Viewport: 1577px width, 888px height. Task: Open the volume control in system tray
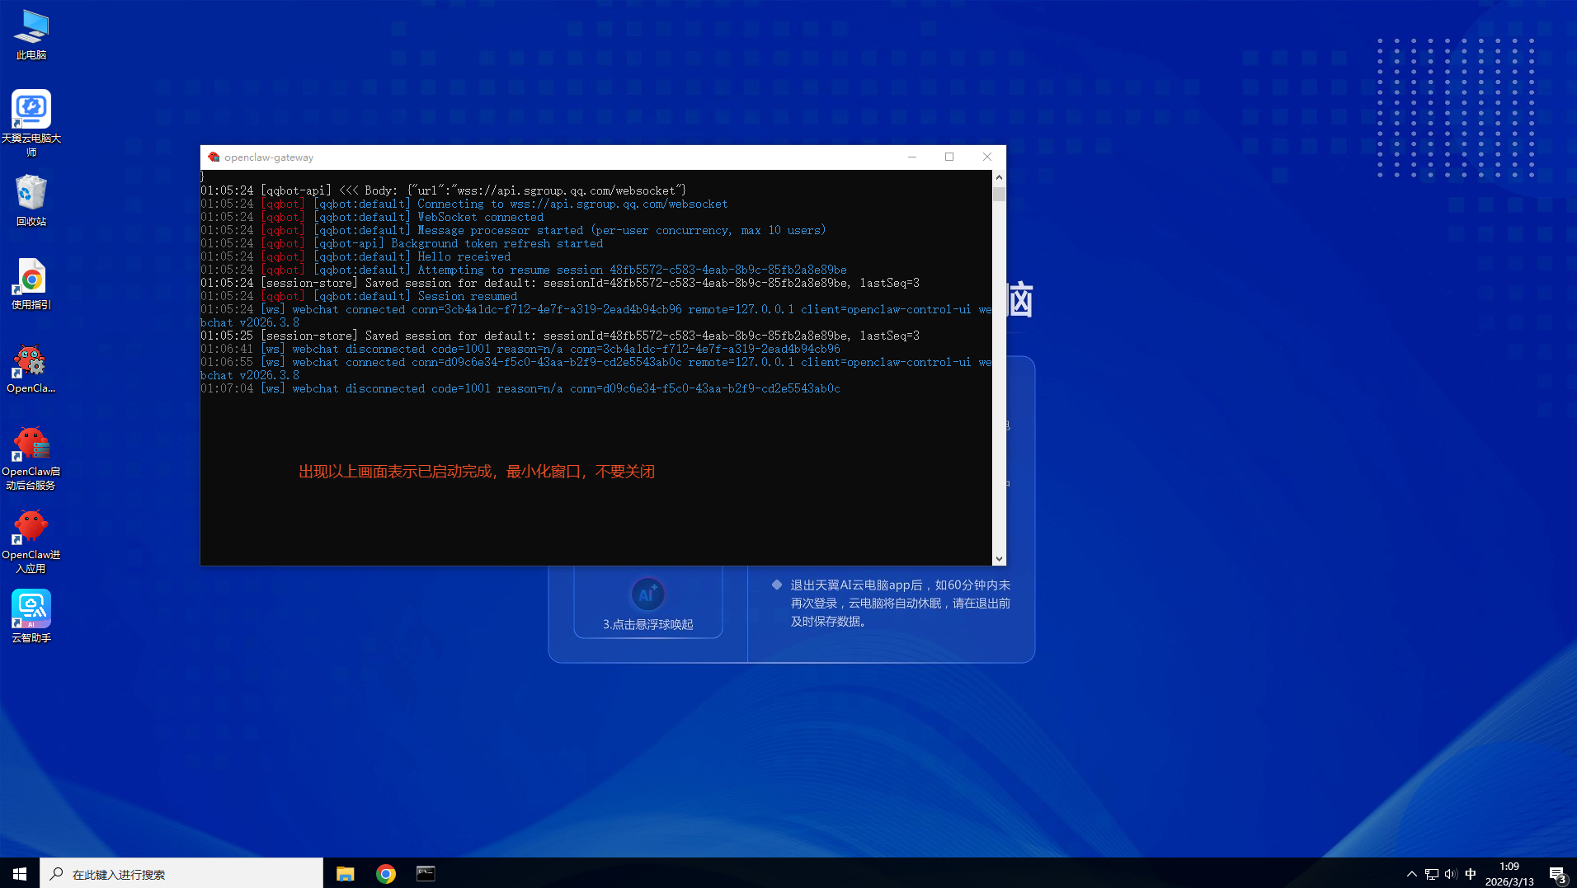(x=1451, y=874)
